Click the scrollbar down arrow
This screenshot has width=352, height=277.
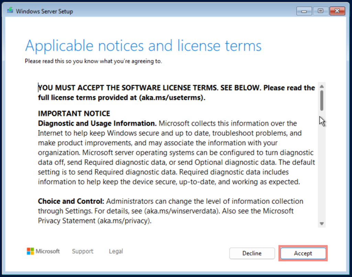tap(322, 223)
